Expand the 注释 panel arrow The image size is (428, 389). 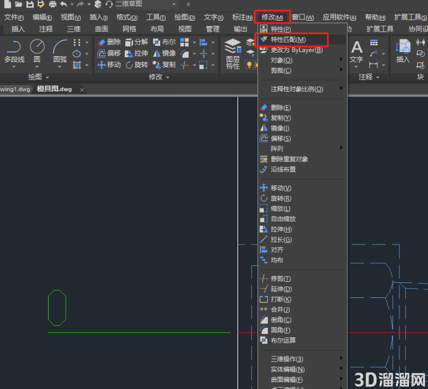(378, 77)
